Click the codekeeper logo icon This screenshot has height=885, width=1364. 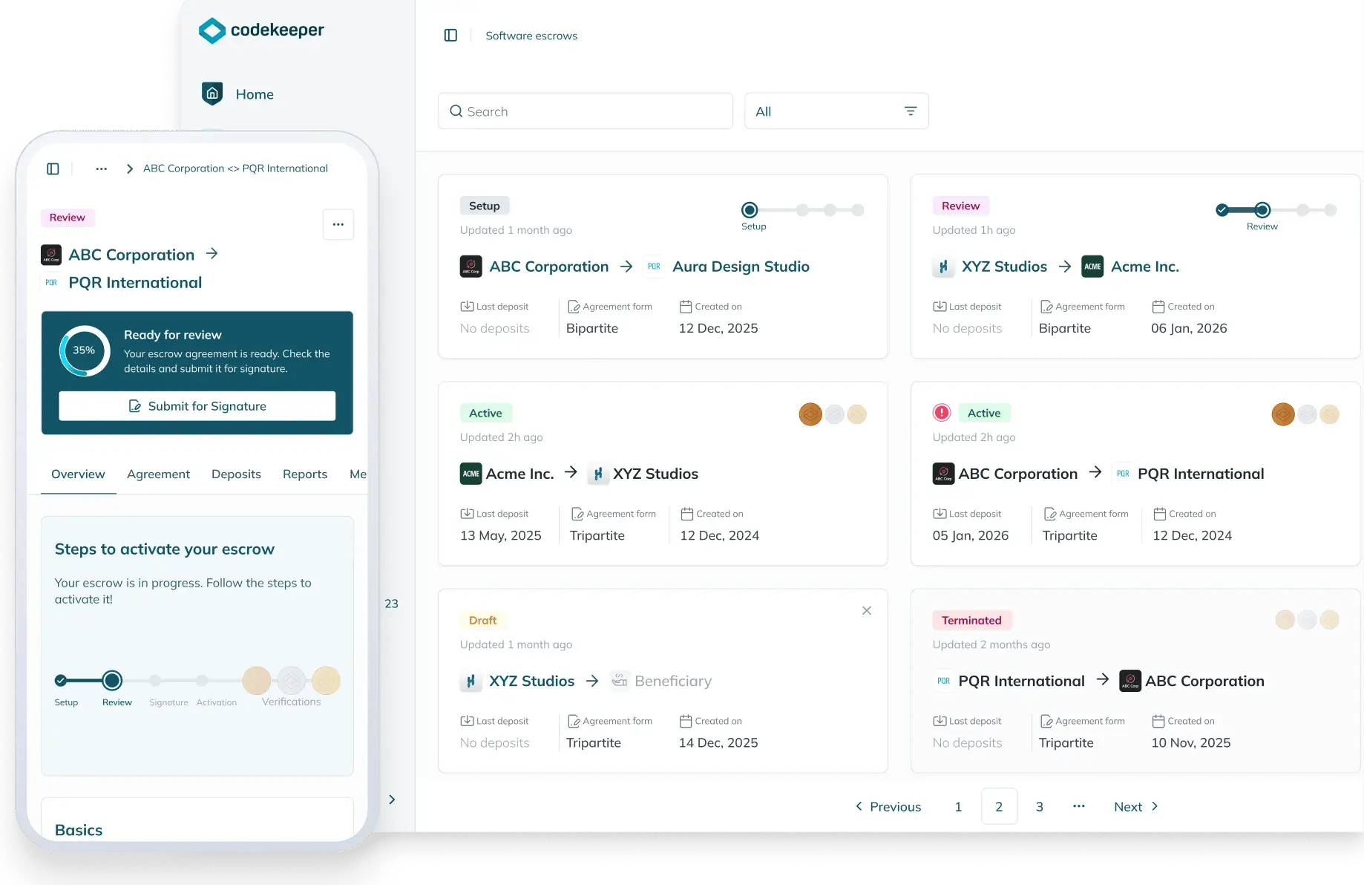click(x=212, y=30)
